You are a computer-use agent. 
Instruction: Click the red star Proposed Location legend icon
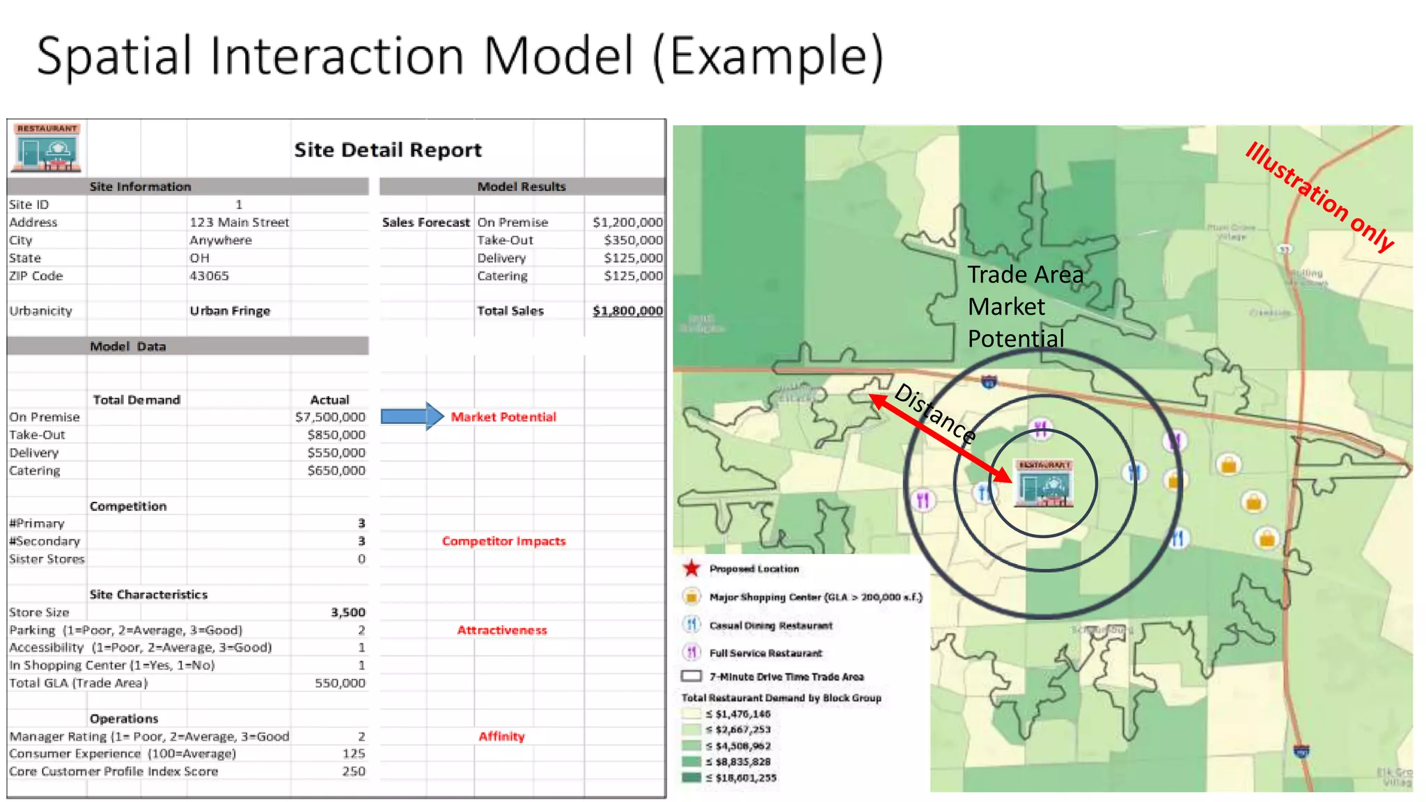pyautogui.click(x=691, y=569)
